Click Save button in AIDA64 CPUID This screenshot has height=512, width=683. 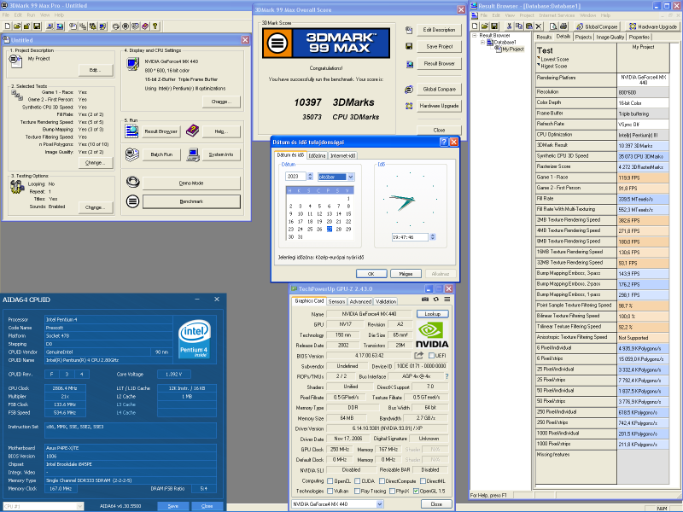tap(173, 506)
